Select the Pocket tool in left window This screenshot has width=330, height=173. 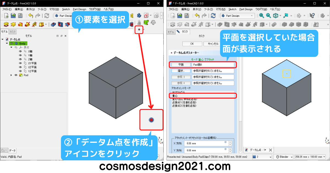point(54,25)
